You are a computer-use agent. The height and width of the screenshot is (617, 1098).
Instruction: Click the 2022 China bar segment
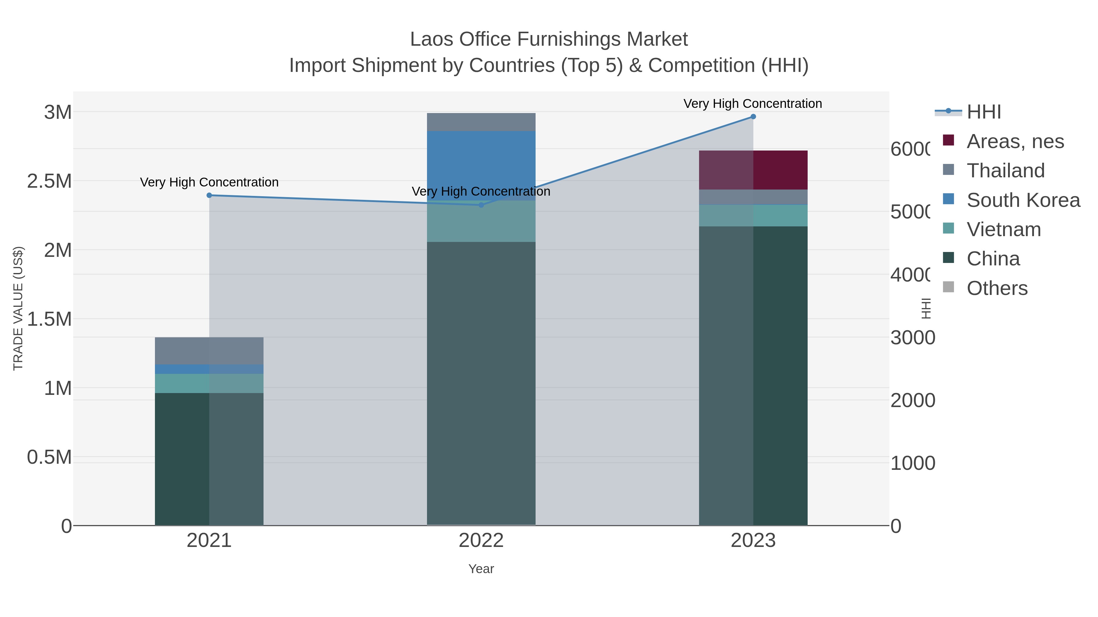point(481,384)
